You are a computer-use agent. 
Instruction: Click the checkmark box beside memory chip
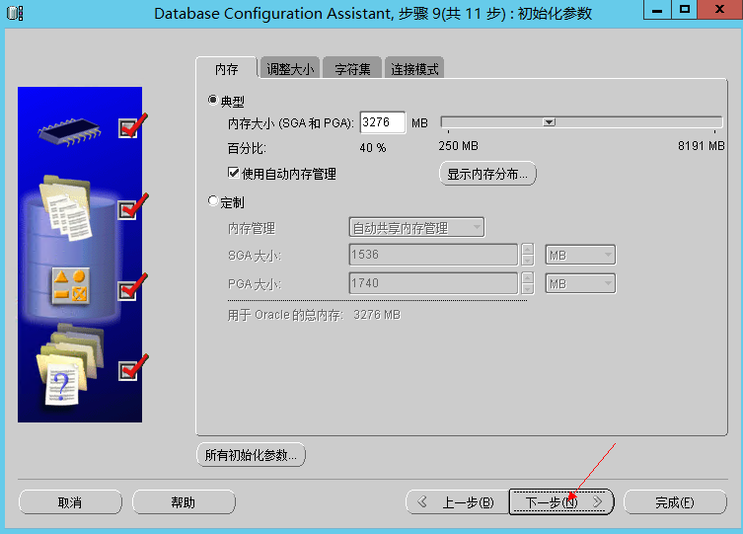129,127
